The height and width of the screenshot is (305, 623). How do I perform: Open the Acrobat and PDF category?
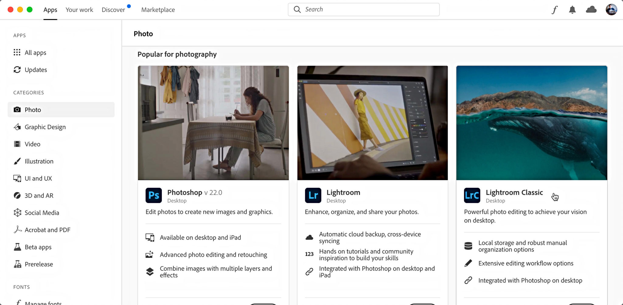click(47, 230)
